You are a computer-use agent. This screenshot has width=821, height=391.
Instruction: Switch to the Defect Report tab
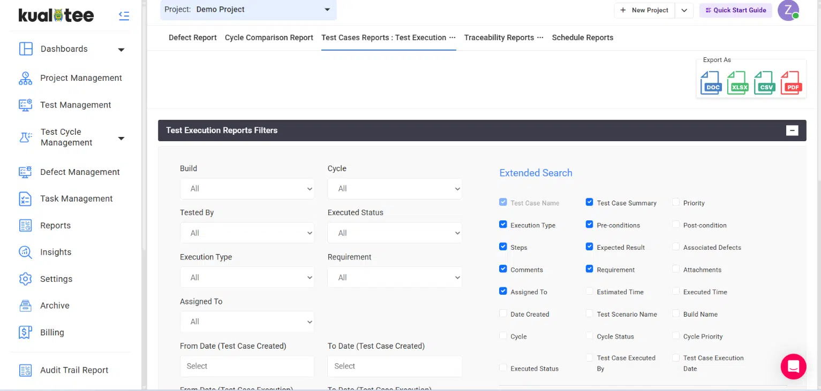[192, 37]
